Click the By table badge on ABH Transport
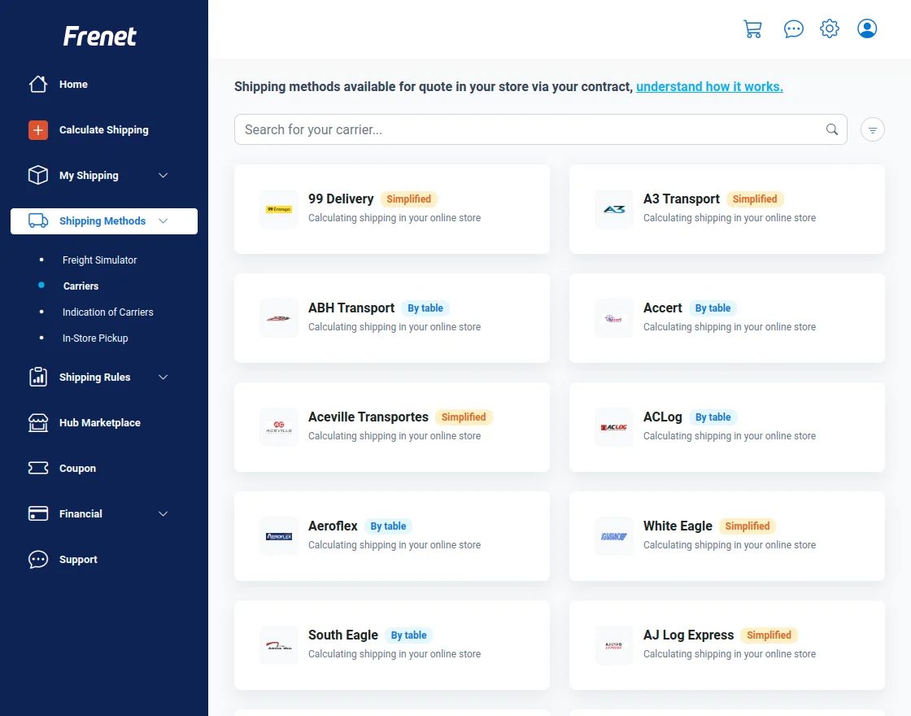This screenshot has height=716, width=911. pyautogui.click(x=425, y=308)
